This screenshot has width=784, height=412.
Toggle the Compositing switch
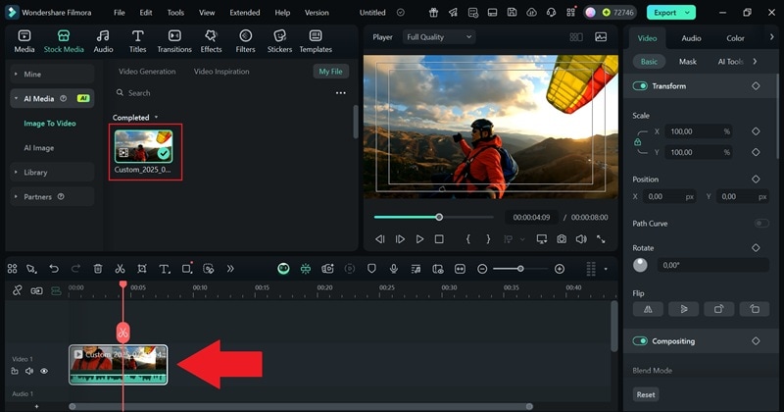pos(640,341)
